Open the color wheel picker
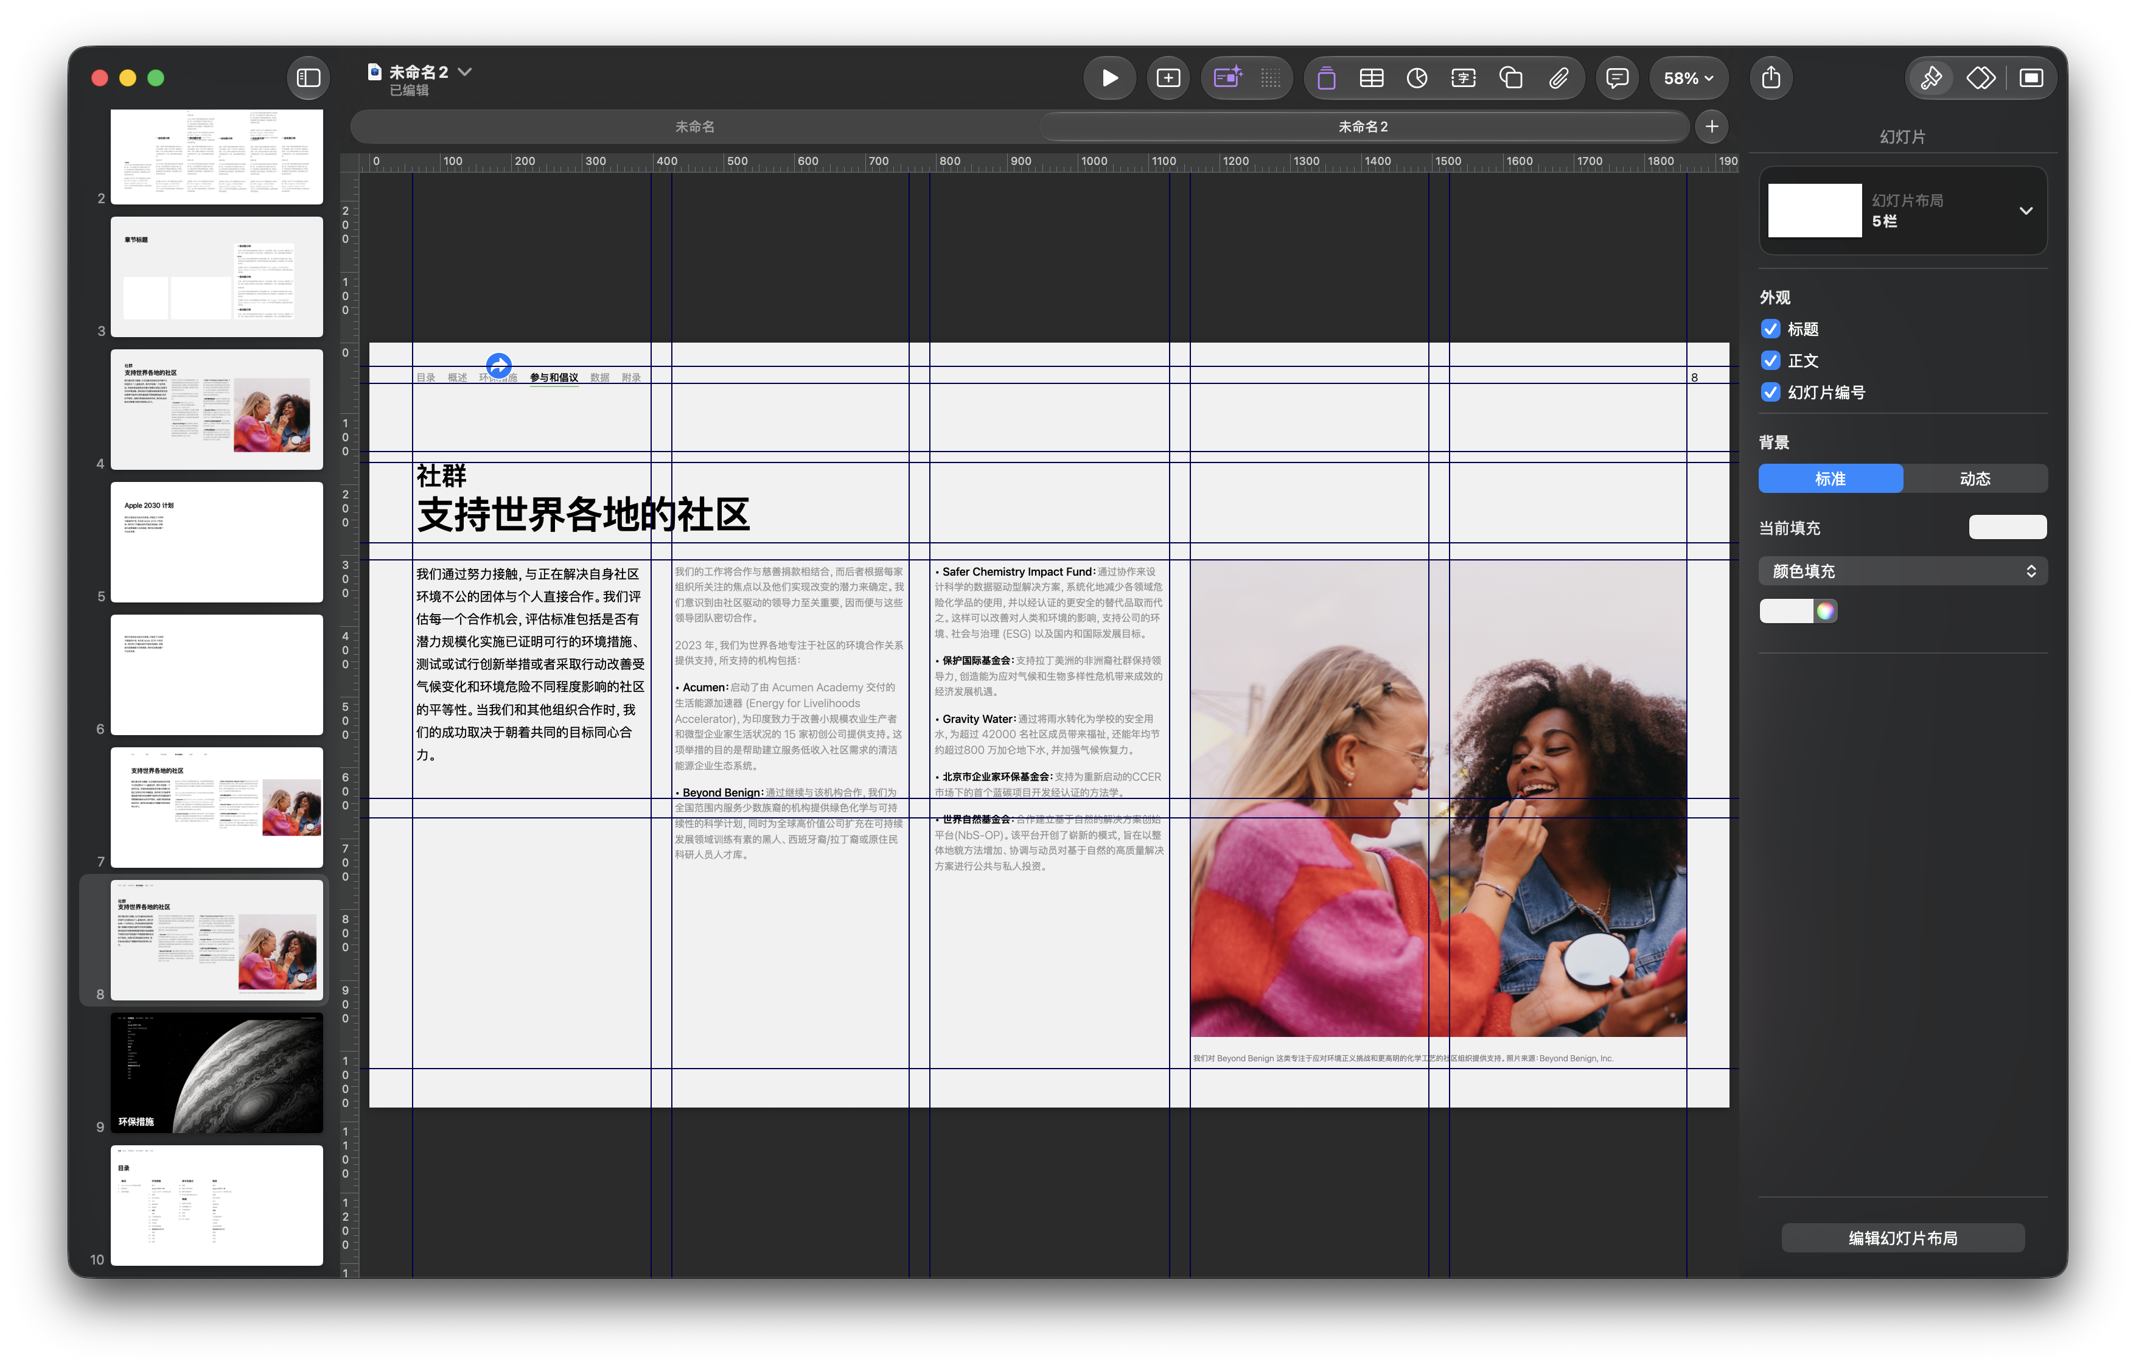Viewport: 2136px width, 1368px height. (x=1825, y=611)
